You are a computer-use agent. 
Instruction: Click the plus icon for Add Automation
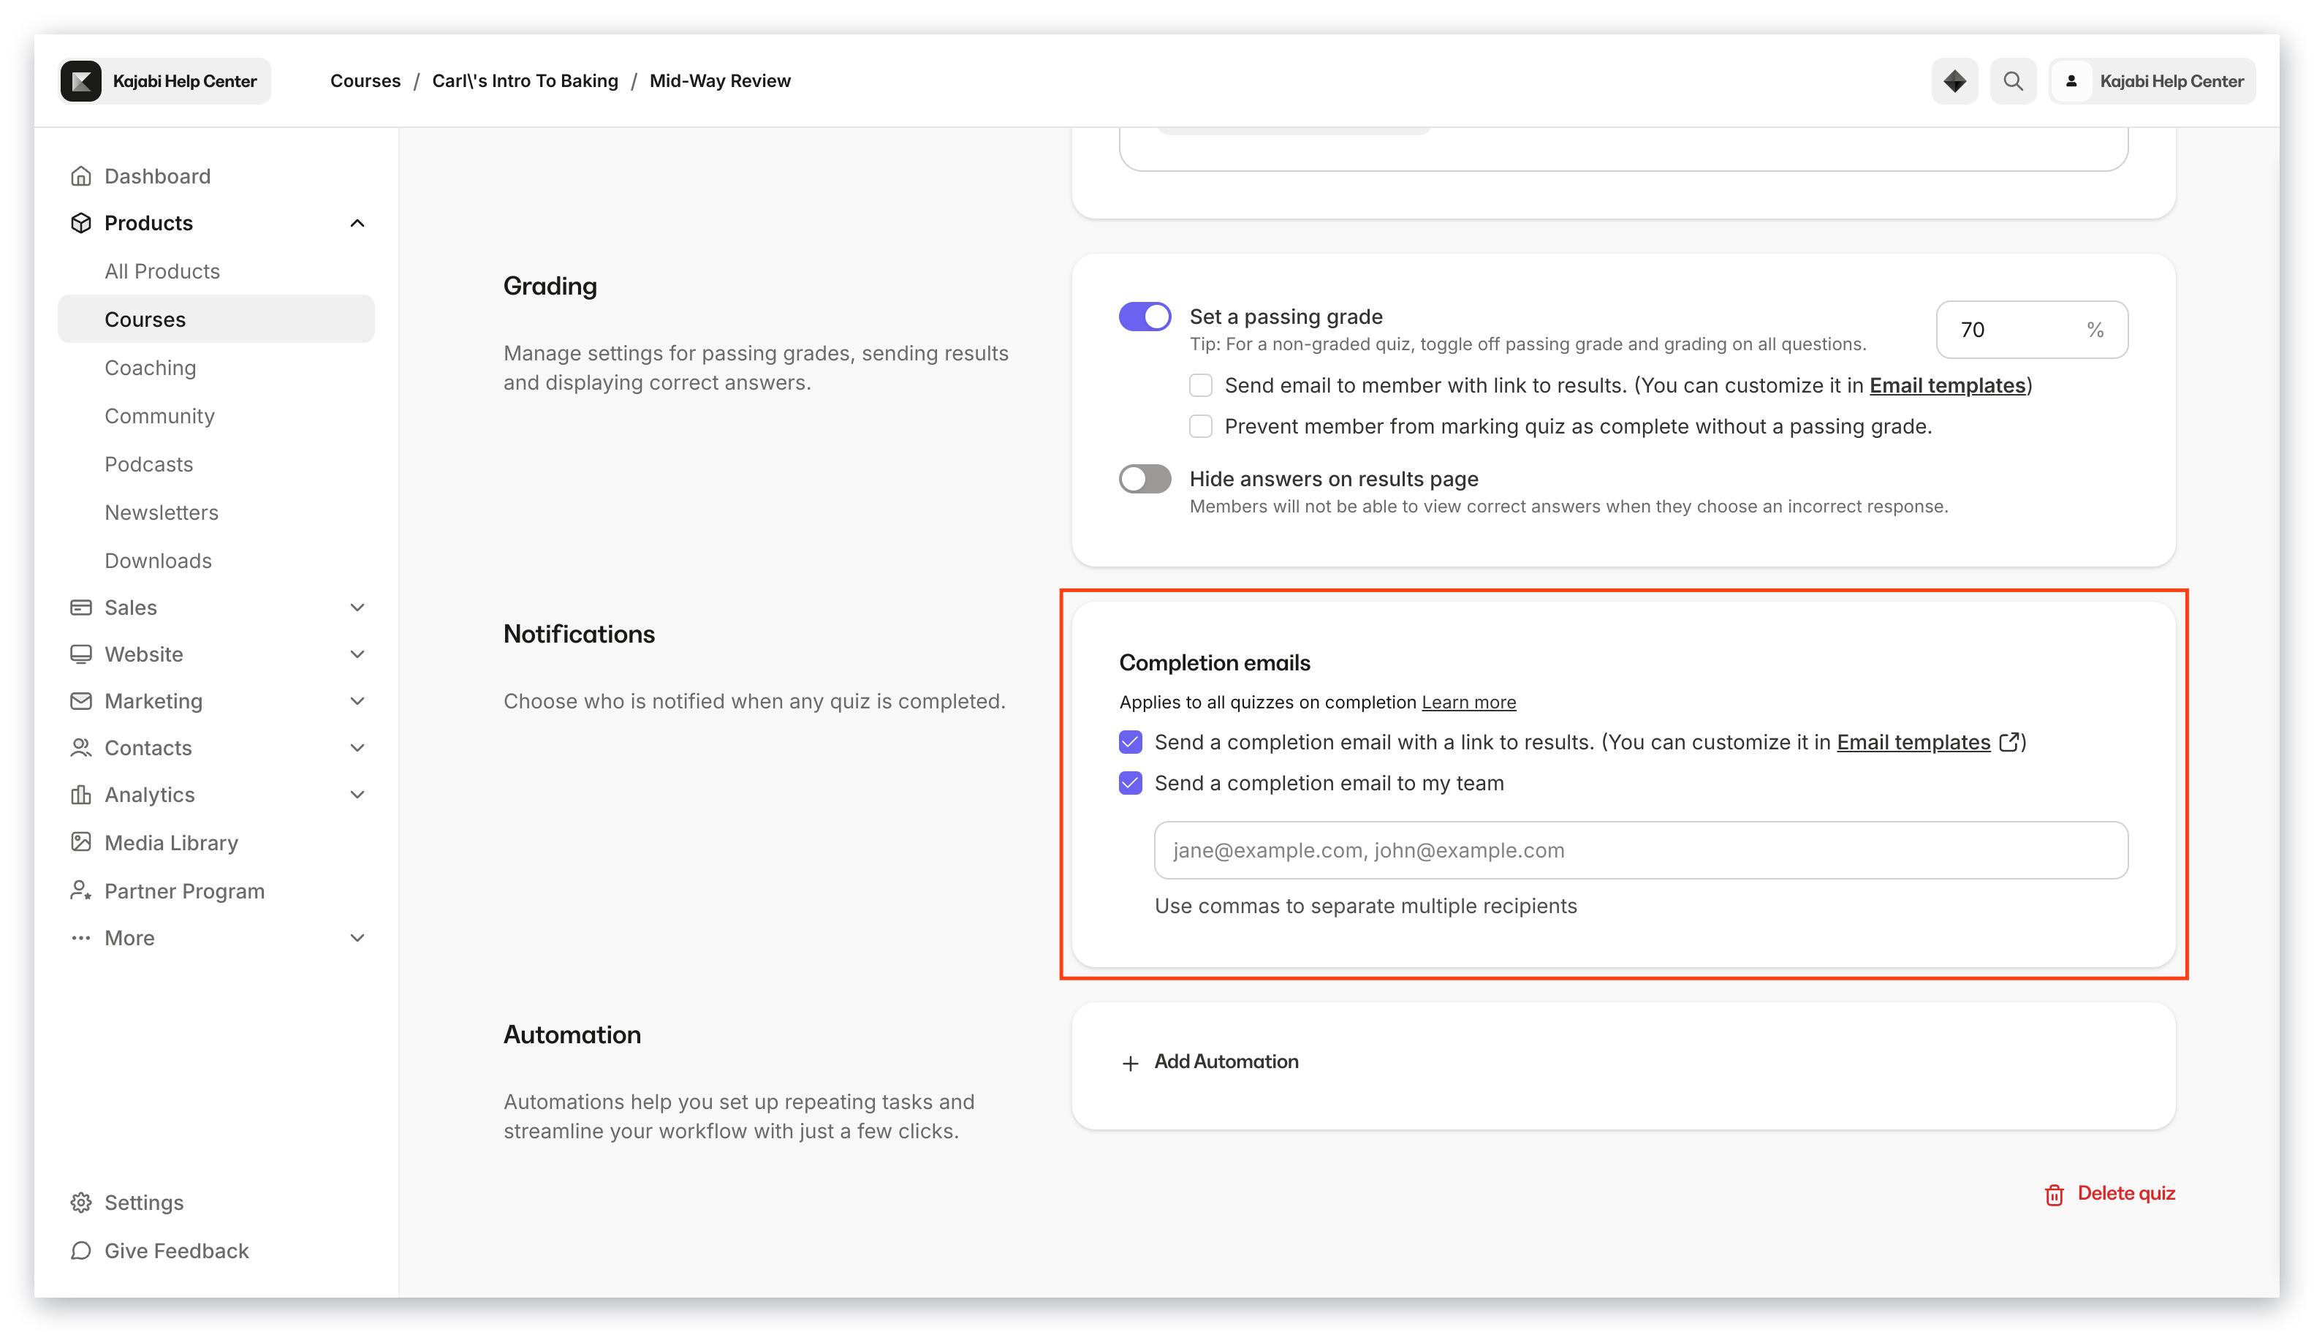tap(1131, 1062)
